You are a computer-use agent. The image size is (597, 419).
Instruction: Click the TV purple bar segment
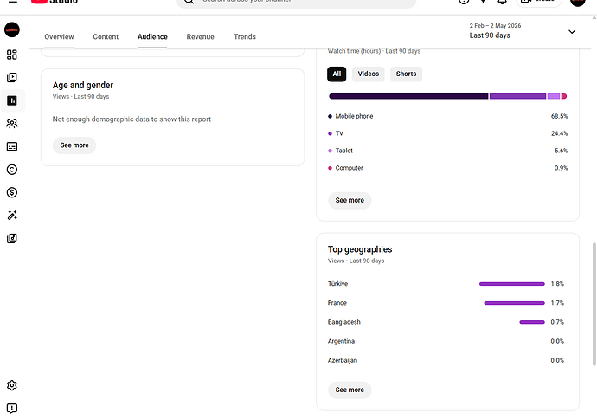[517, 96]
